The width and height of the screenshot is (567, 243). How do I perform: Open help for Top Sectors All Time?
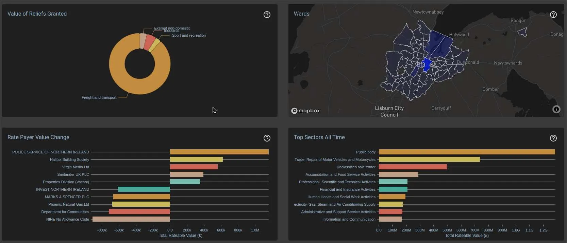553,138
